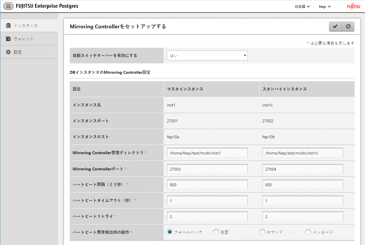The image size is (365, 245).
Task: Select the コマンド radio button
Action: pyautogui.click(x=262, y=232)
